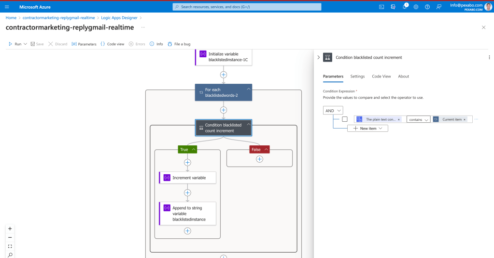Select the Increment variable action

point(187,178)
